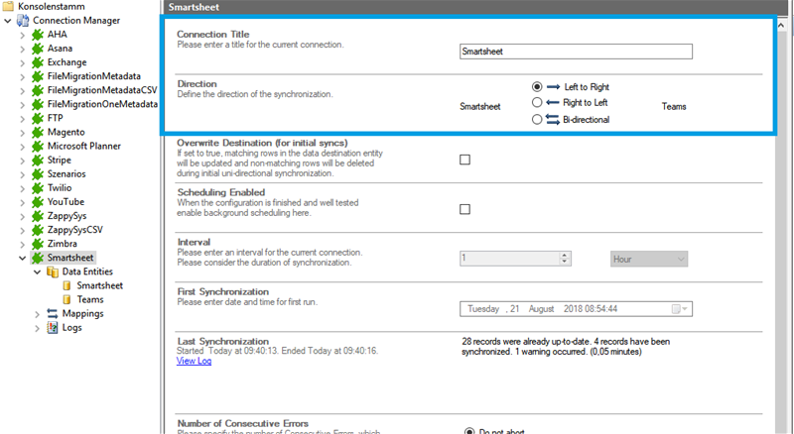
Task: Click the Mappings arrows icon
Action: pyautogui.click(x=53, y=313)
